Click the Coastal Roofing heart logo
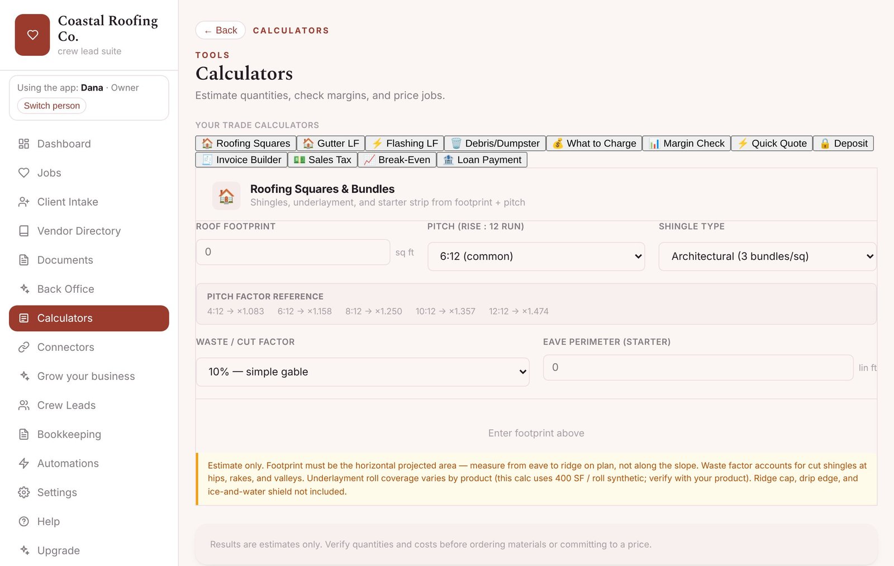Image resolution: width=894 pixels, height=566 pixels. pyautogui.click(x=32, y=35)
